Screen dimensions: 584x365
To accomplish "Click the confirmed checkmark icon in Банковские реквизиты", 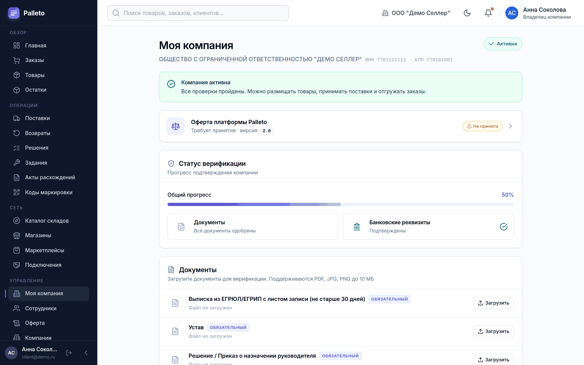I will coord(503,227).
